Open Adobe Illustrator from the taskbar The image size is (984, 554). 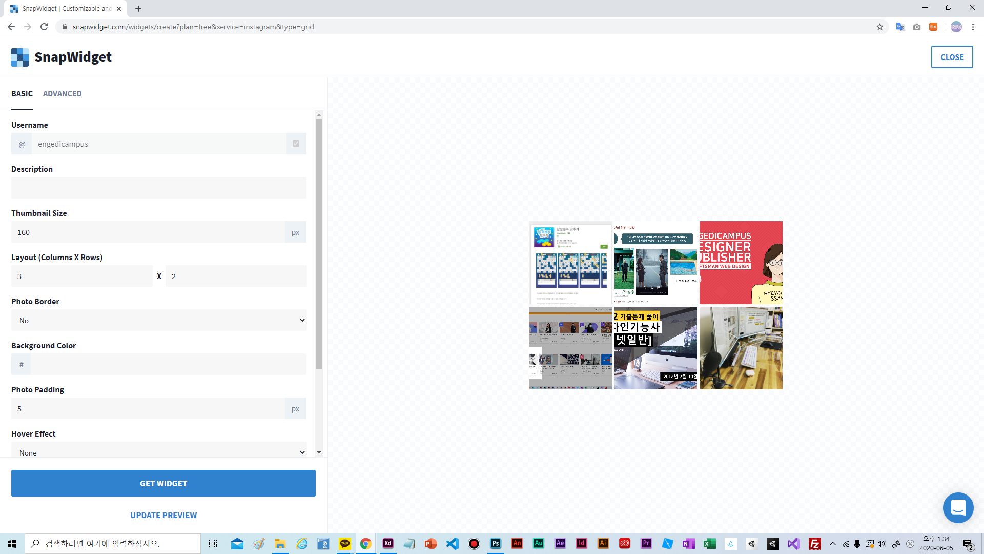(x=603, y=544)
